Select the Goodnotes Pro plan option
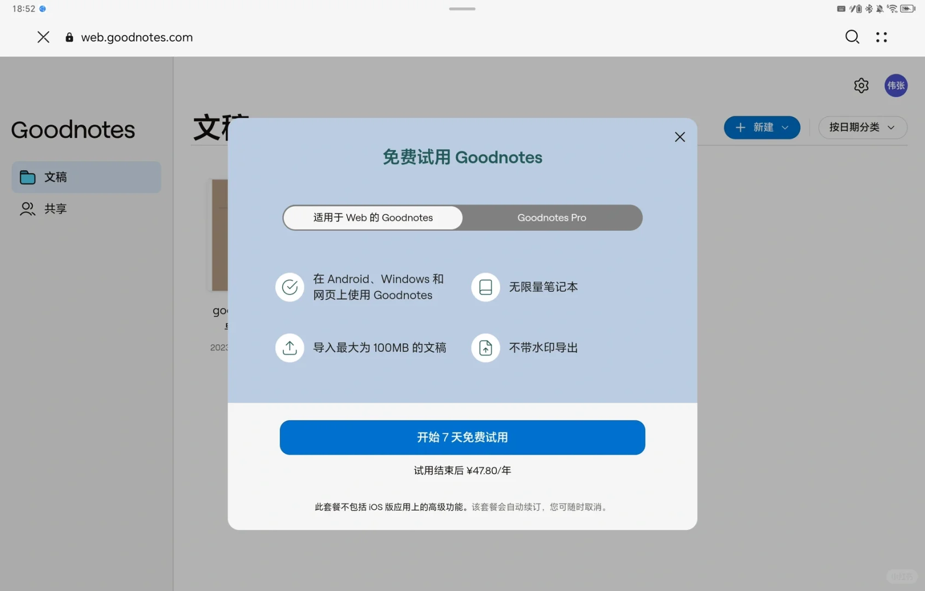 (x=551, y=217)
